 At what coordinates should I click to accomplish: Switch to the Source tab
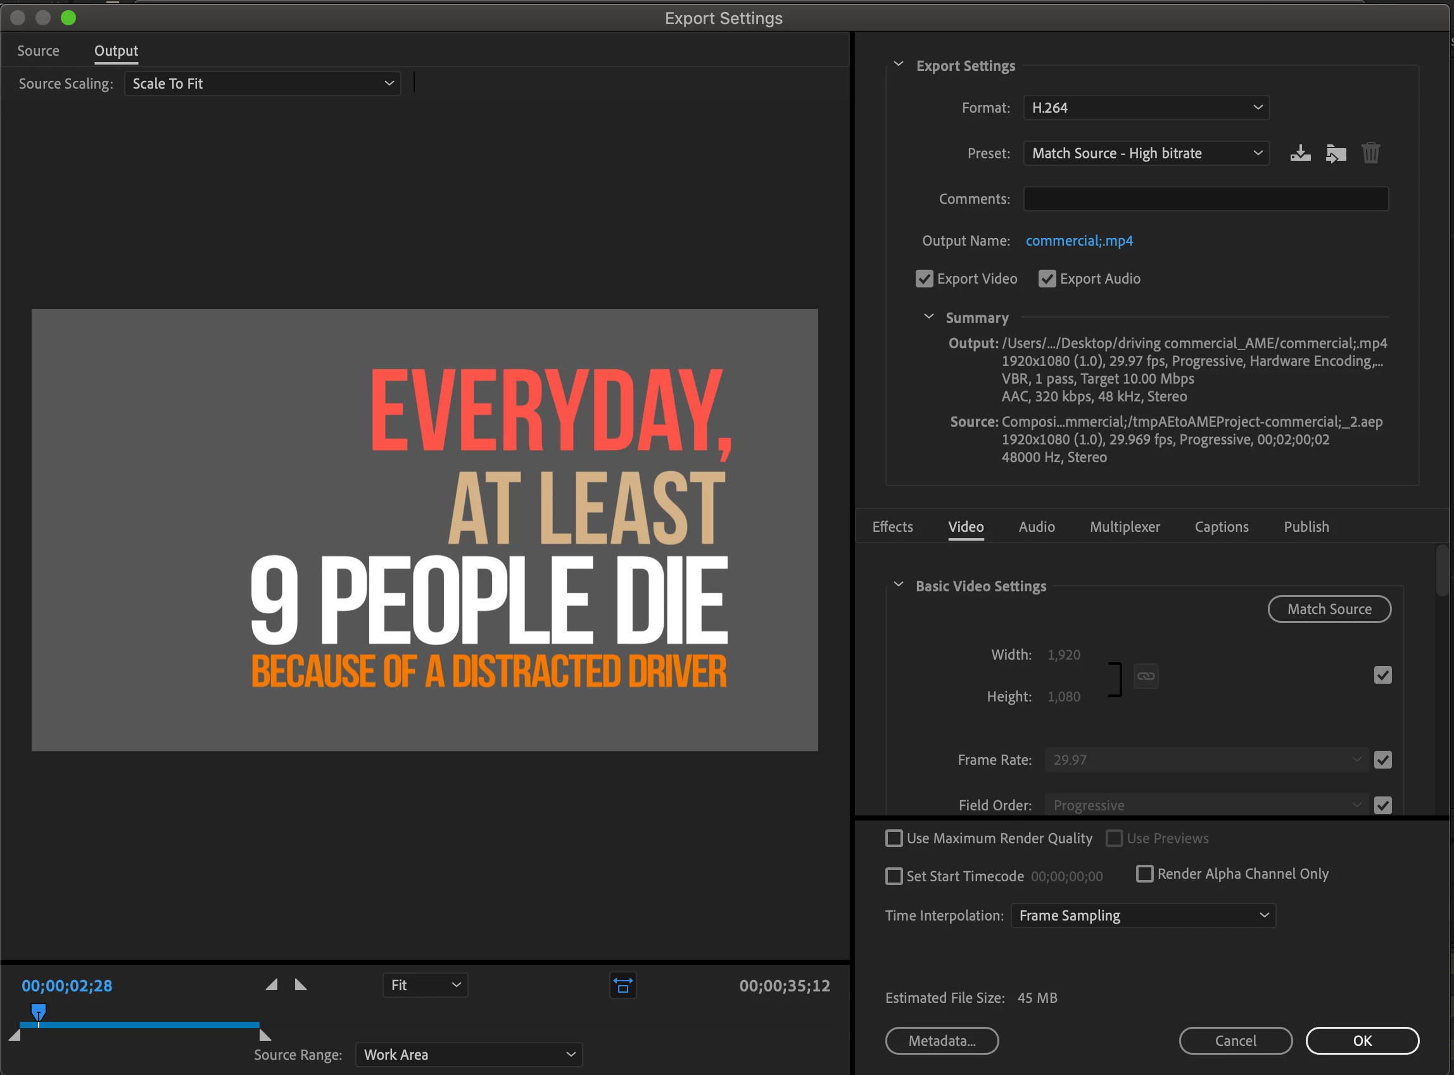[38, 51]
